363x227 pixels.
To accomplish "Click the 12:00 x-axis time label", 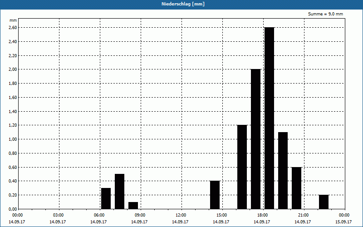I will [181, 215].
